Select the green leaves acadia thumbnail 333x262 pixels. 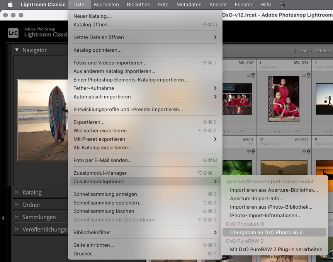(x=237, y=168)
